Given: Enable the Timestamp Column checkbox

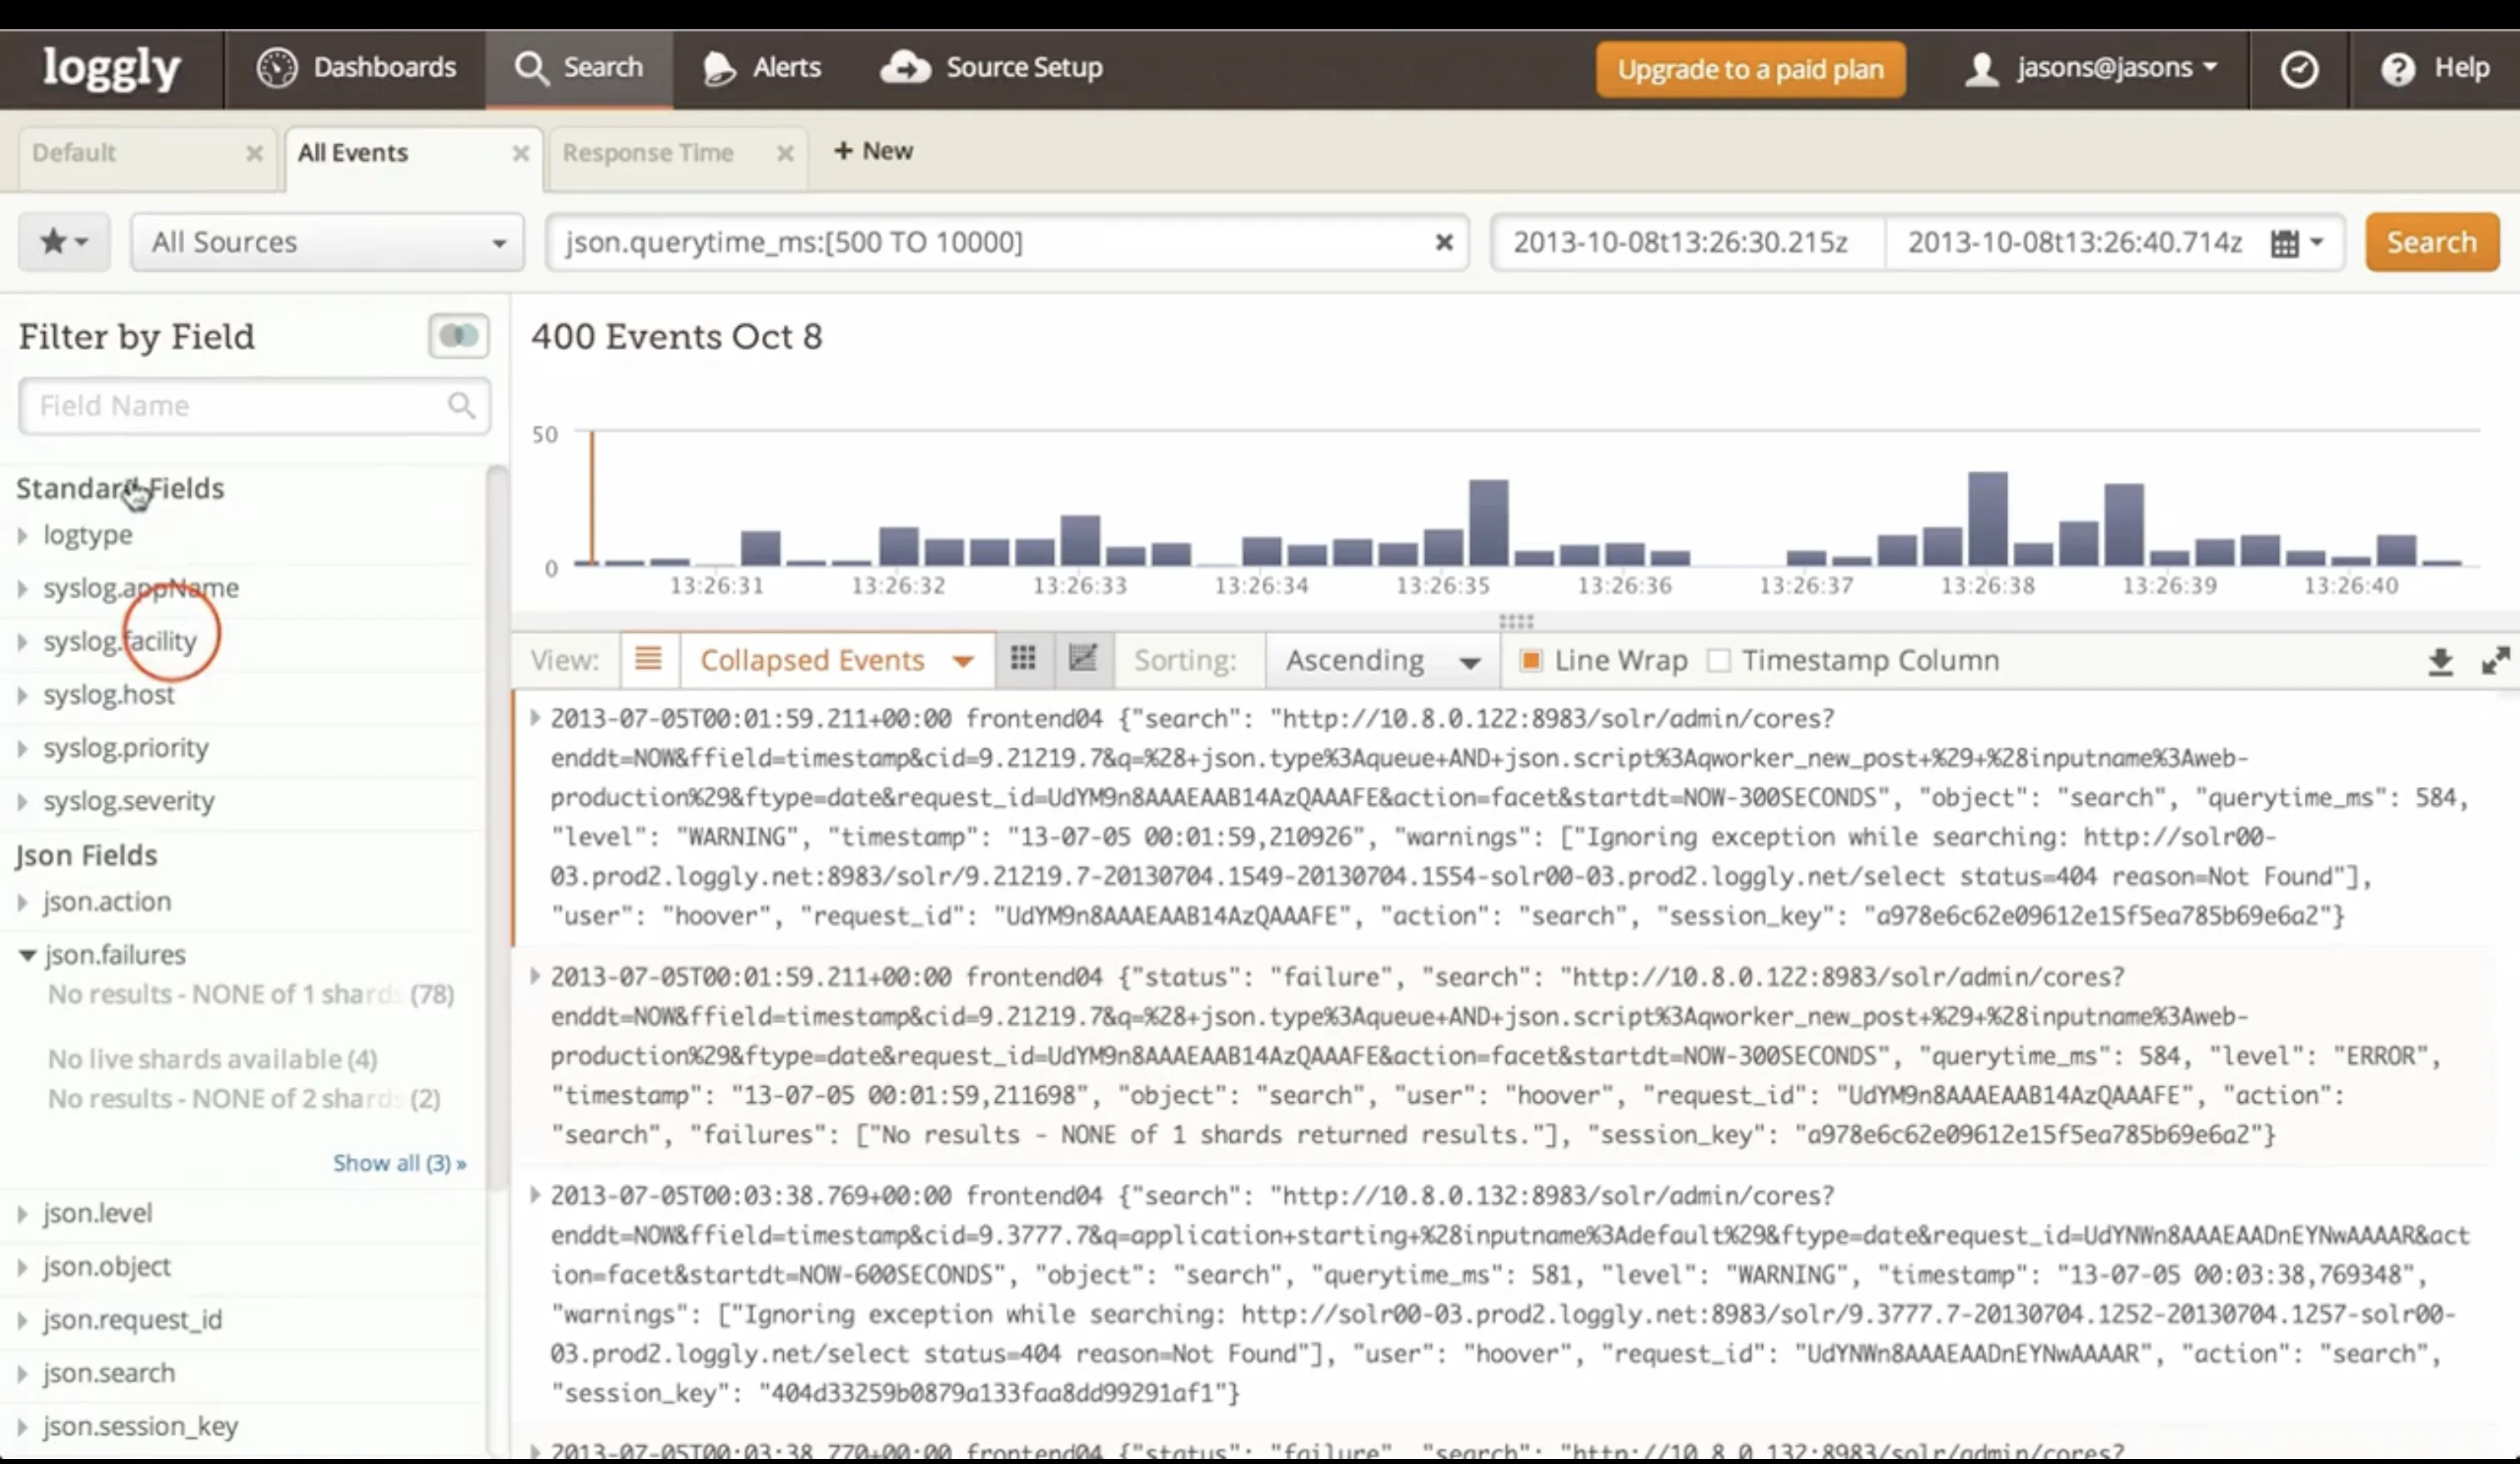Looking at the screenshot, I should click(1718, 661).
